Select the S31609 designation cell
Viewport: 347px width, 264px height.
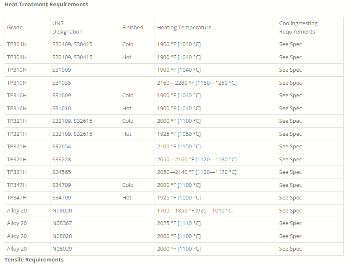point(62,96)
